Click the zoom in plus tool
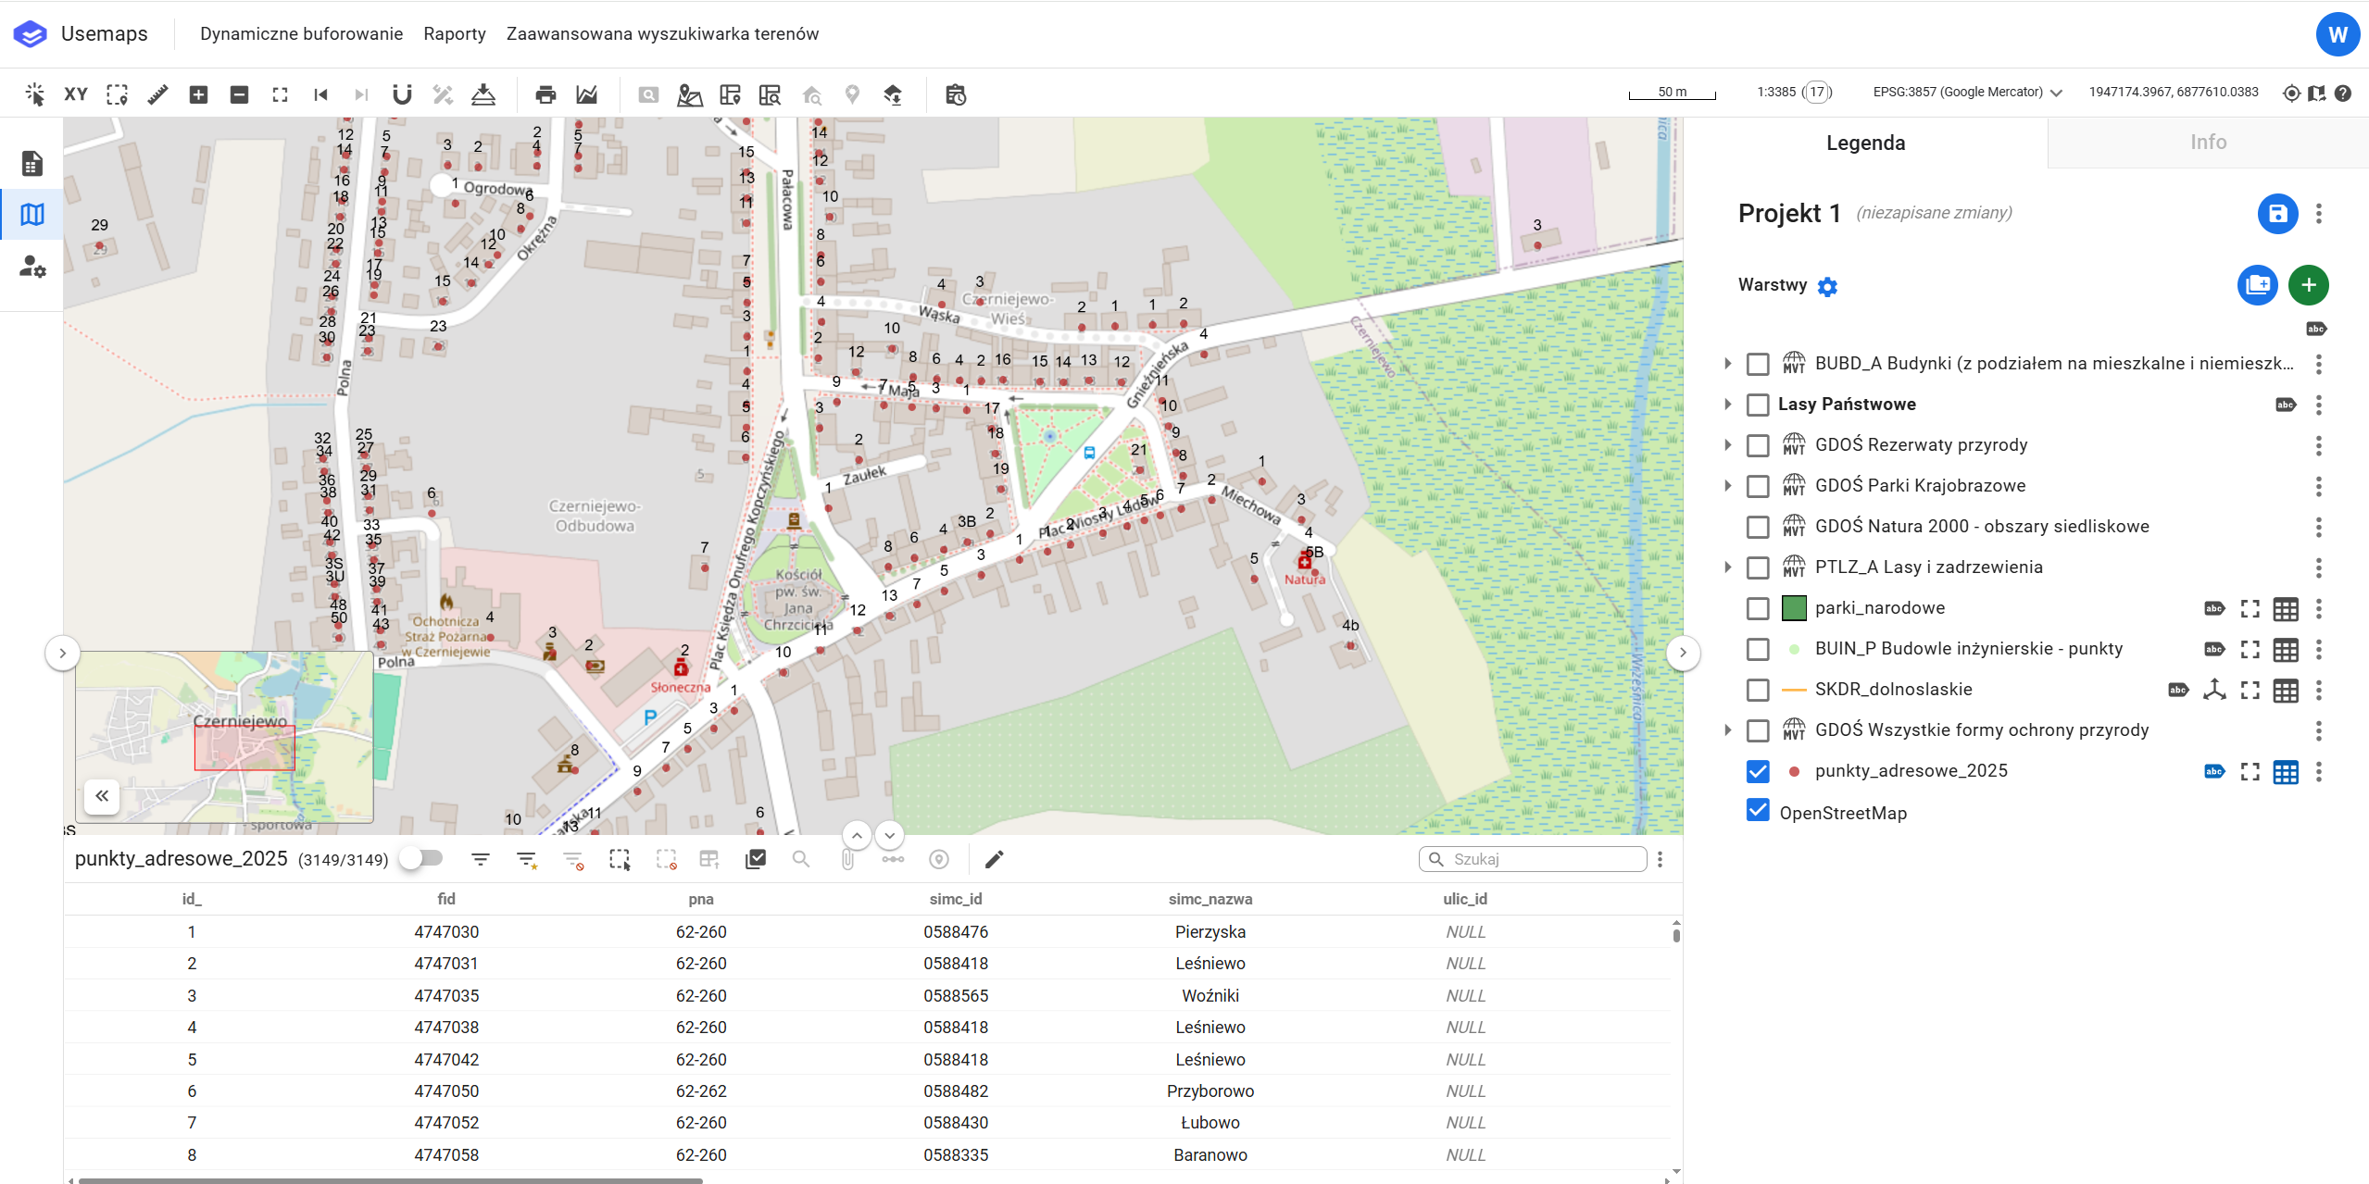 [x=198, y=94]
